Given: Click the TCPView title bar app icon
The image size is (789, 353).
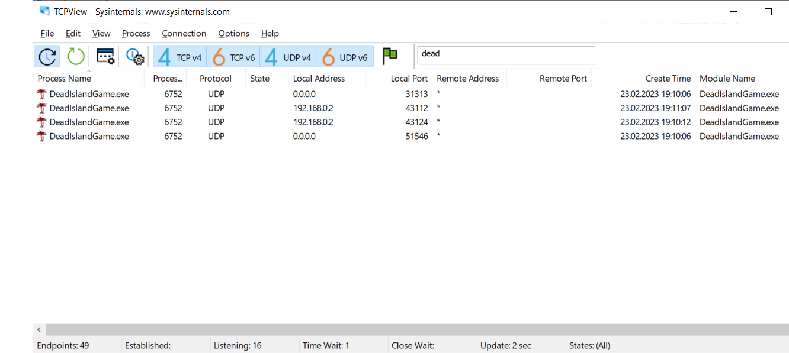Looking at the screenshot, I should [44, 11].
